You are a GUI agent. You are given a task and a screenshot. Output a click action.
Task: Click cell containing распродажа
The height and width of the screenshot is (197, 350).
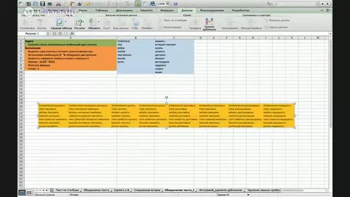coord(174,62)
